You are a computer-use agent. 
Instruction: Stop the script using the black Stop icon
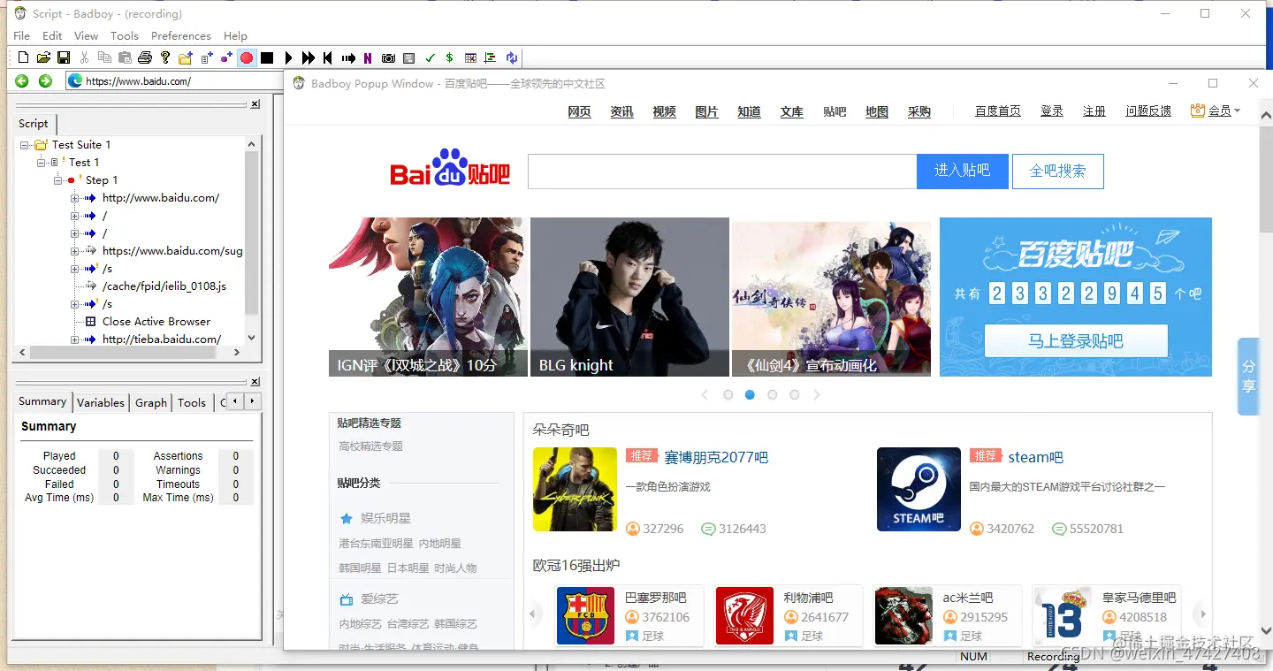tap(269, 57)
